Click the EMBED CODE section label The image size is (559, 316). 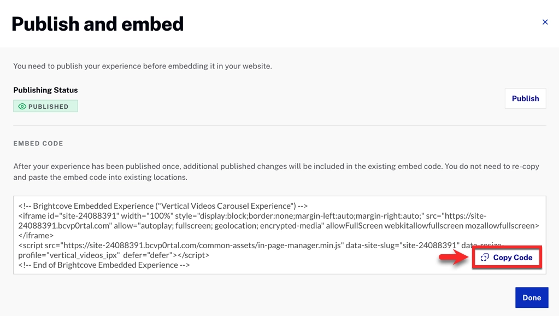[38, 143]
